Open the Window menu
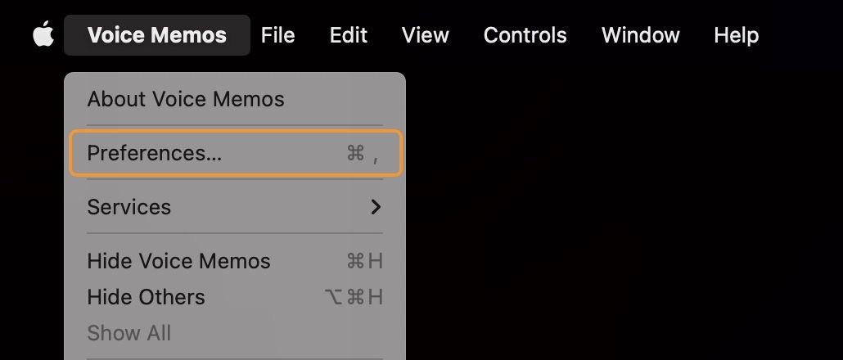This screenshot has width=843, height=360. (640, 35)
